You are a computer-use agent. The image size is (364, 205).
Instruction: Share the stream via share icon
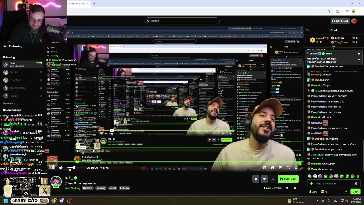(286, 188)
